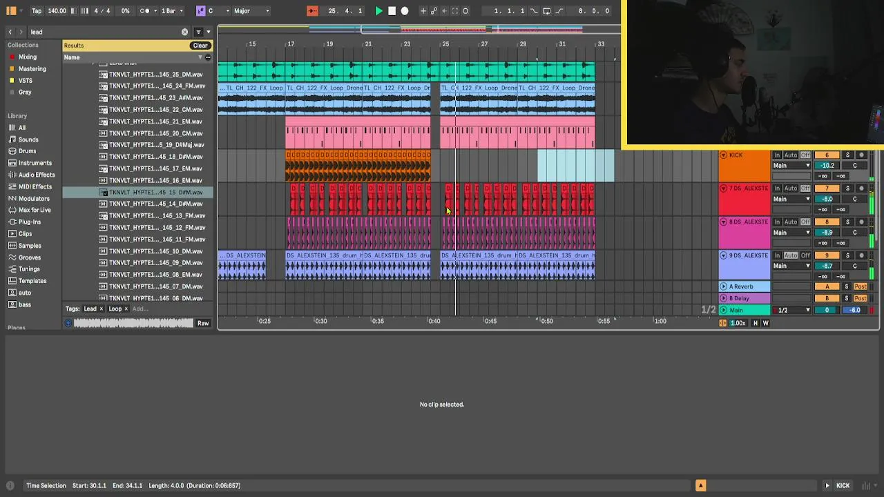Remove the Loop tag filter
The height and width of the screenshot is (497, 884).
126,309
